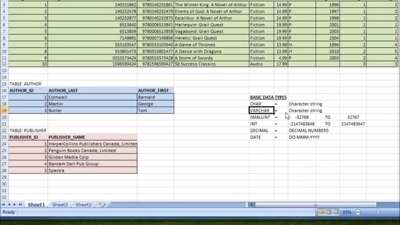The image size is (400, 225).
Task: Go to the first sheet tab arrow
Action: click(x=3, y=204)
